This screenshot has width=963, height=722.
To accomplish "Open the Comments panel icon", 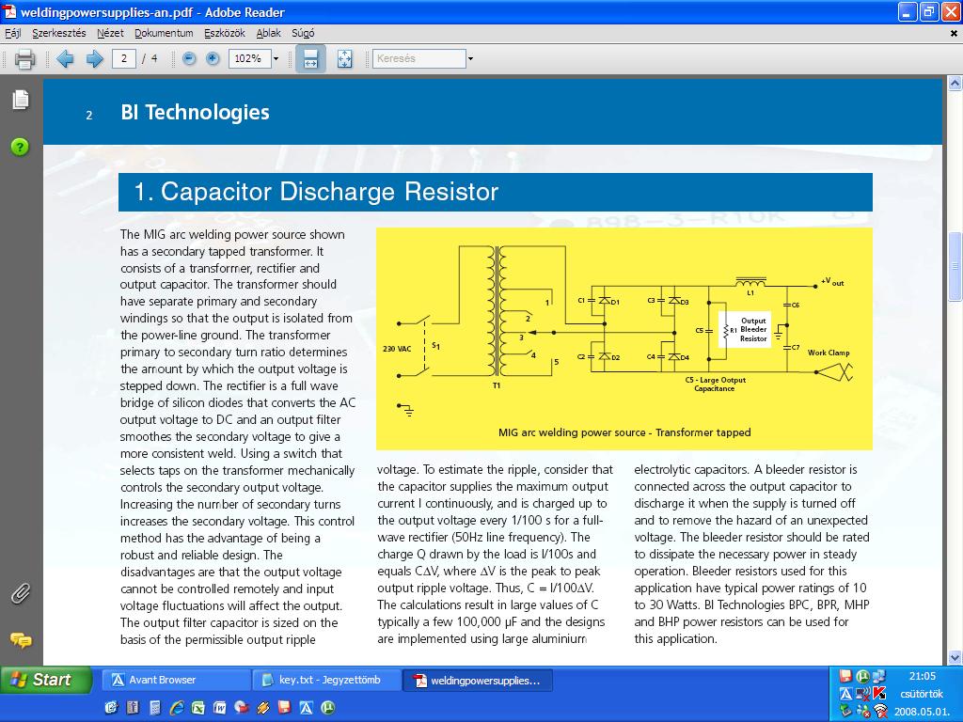I will point(21,640).
